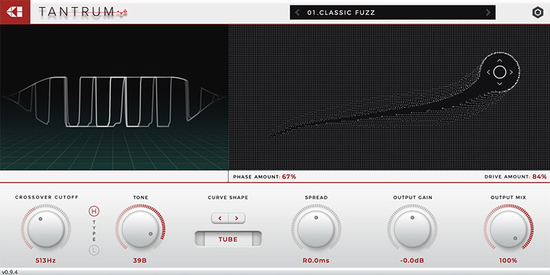The image size is (550, 275).
Task: Click the Spread knob
Action: [316, 229]
